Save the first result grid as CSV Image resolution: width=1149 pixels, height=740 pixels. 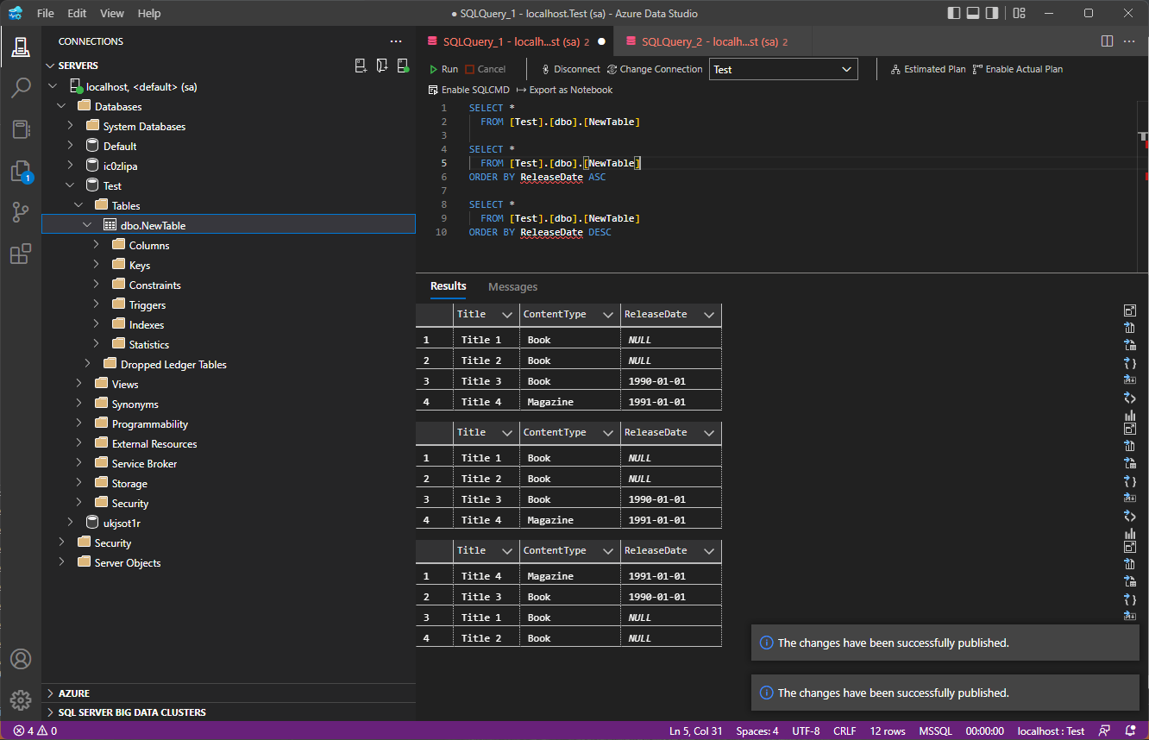tap(1130, 327)
